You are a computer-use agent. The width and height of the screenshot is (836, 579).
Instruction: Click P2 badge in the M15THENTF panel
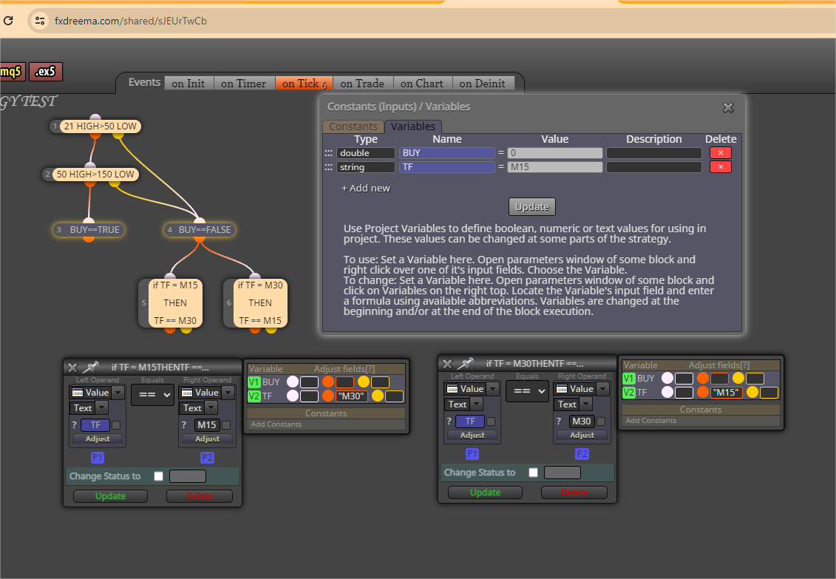point(207,458)
